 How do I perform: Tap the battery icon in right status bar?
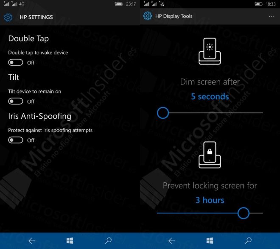click(258, 4)
